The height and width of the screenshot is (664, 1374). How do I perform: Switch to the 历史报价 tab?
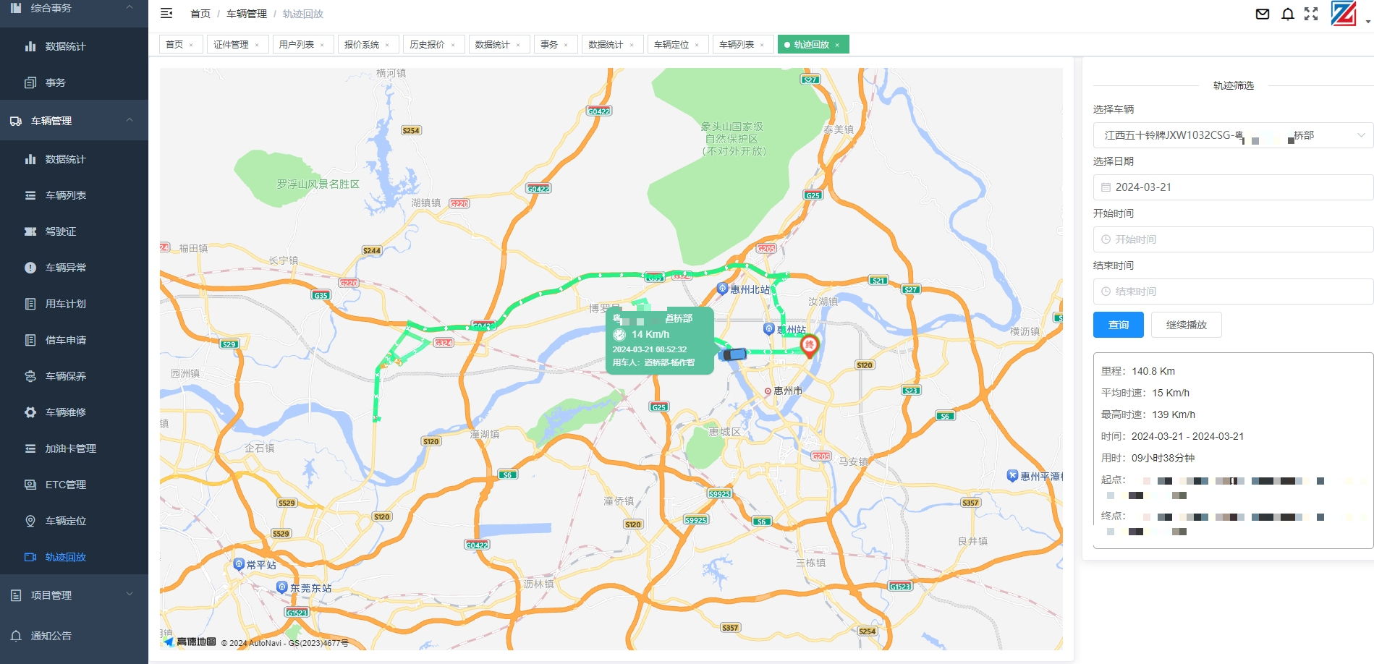click(428, 45)
